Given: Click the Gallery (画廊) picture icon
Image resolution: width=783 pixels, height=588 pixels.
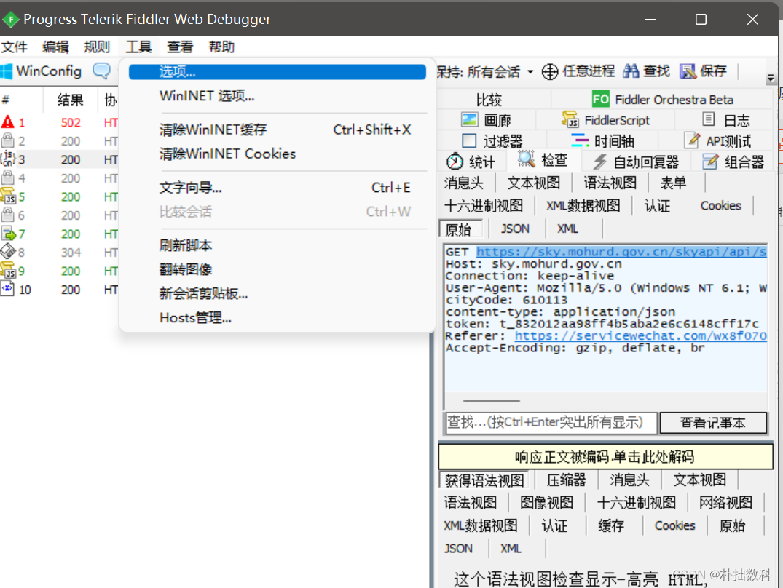Looking at the screenshot, I should pos(469,119).
